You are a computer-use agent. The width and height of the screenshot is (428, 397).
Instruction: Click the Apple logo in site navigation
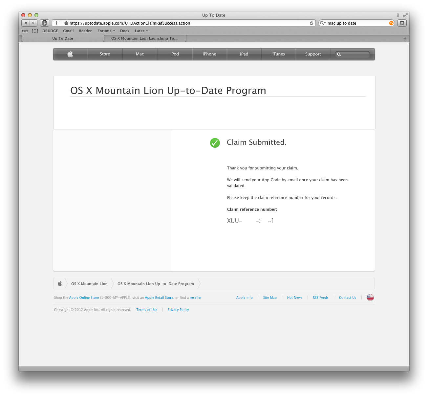70,54
